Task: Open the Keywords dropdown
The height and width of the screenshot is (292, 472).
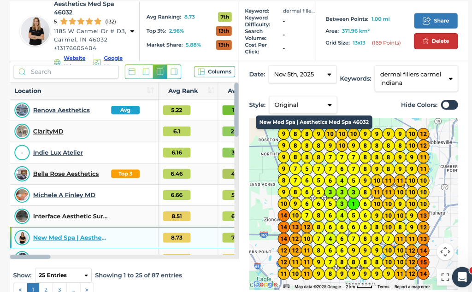Action: click(x=416, y=78)
